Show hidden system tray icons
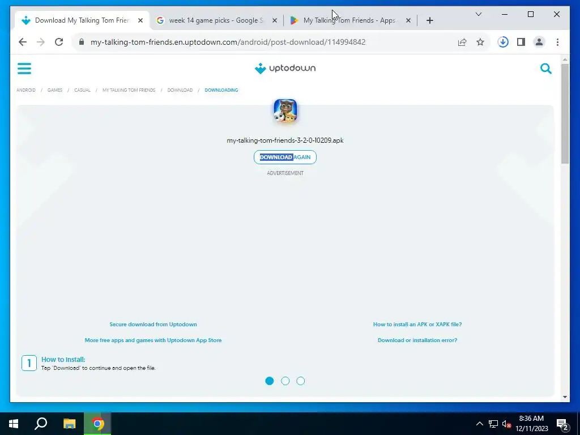 pos(479,424)
